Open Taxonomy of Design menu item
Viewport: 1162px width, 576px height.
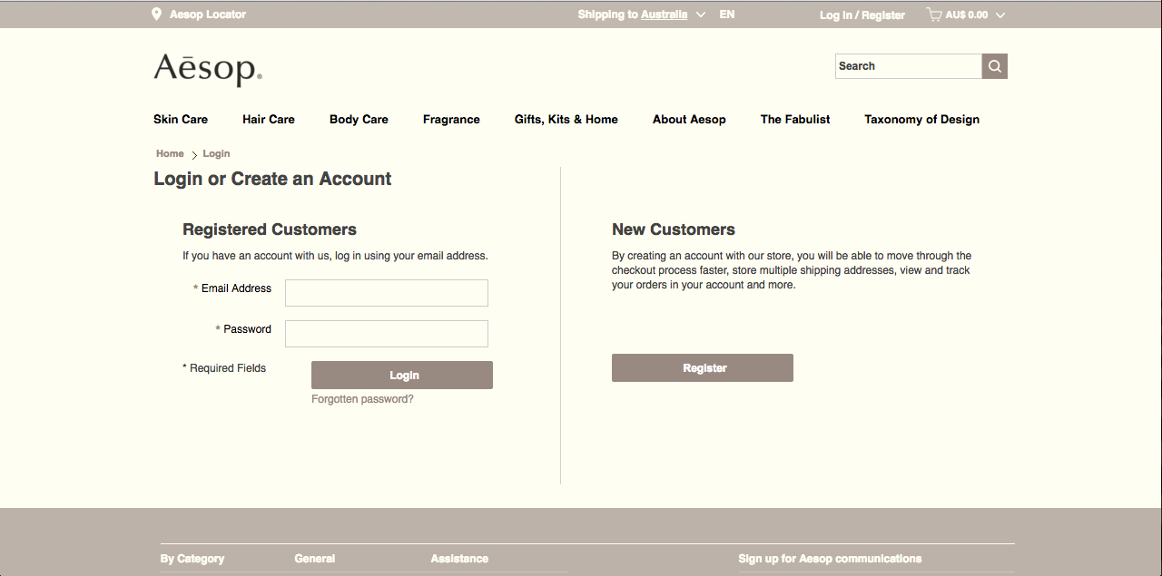point(921,119)
